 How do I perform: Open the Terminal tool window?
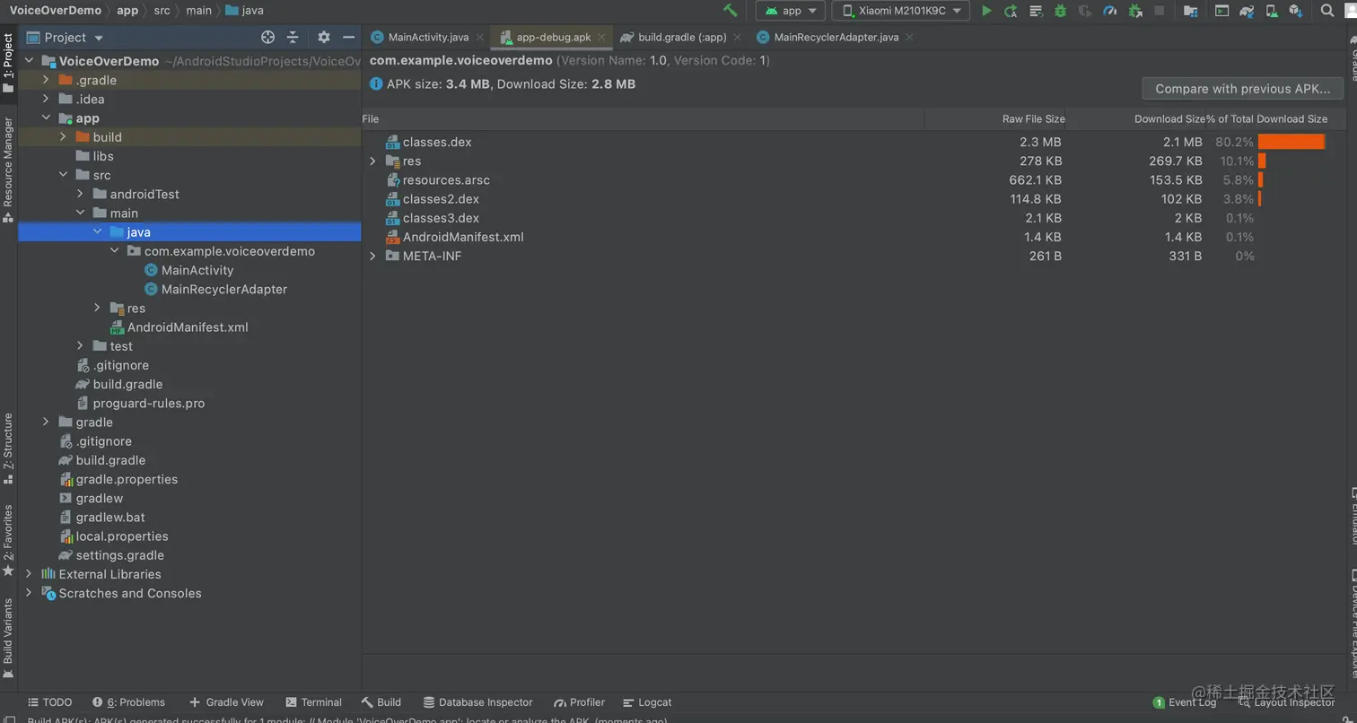pyautogui.click(x=313, y=702)
